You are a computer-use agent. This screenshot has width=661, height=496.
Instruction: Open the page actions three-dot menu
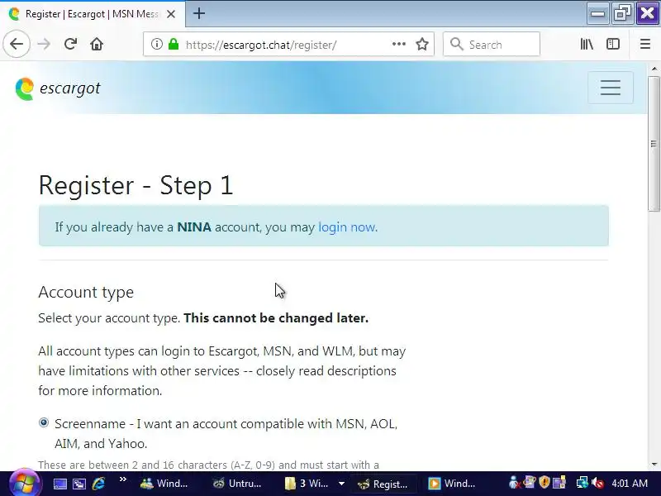[x=399, y=44]
